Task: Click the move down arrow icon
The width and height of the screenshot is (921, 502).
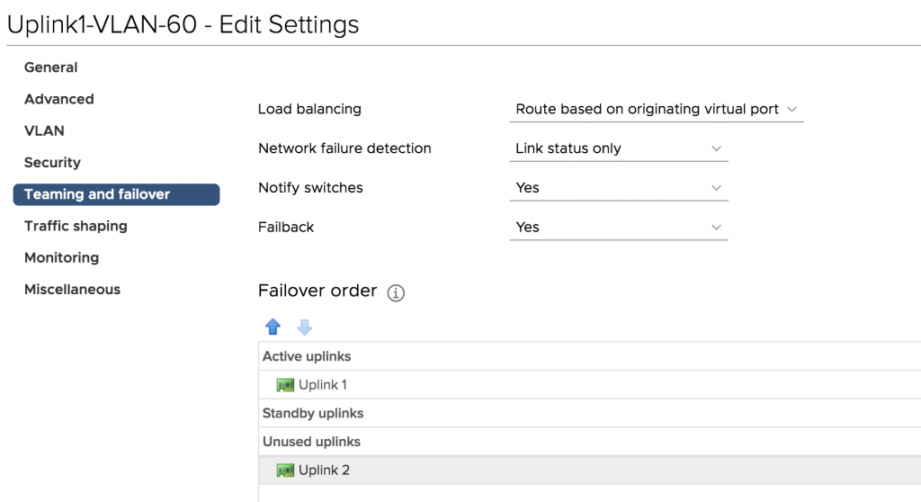Action: (304, 327)
